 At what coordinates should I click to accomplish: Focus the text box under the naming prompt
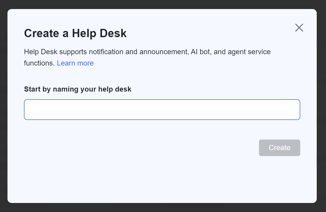coord(162,109)
